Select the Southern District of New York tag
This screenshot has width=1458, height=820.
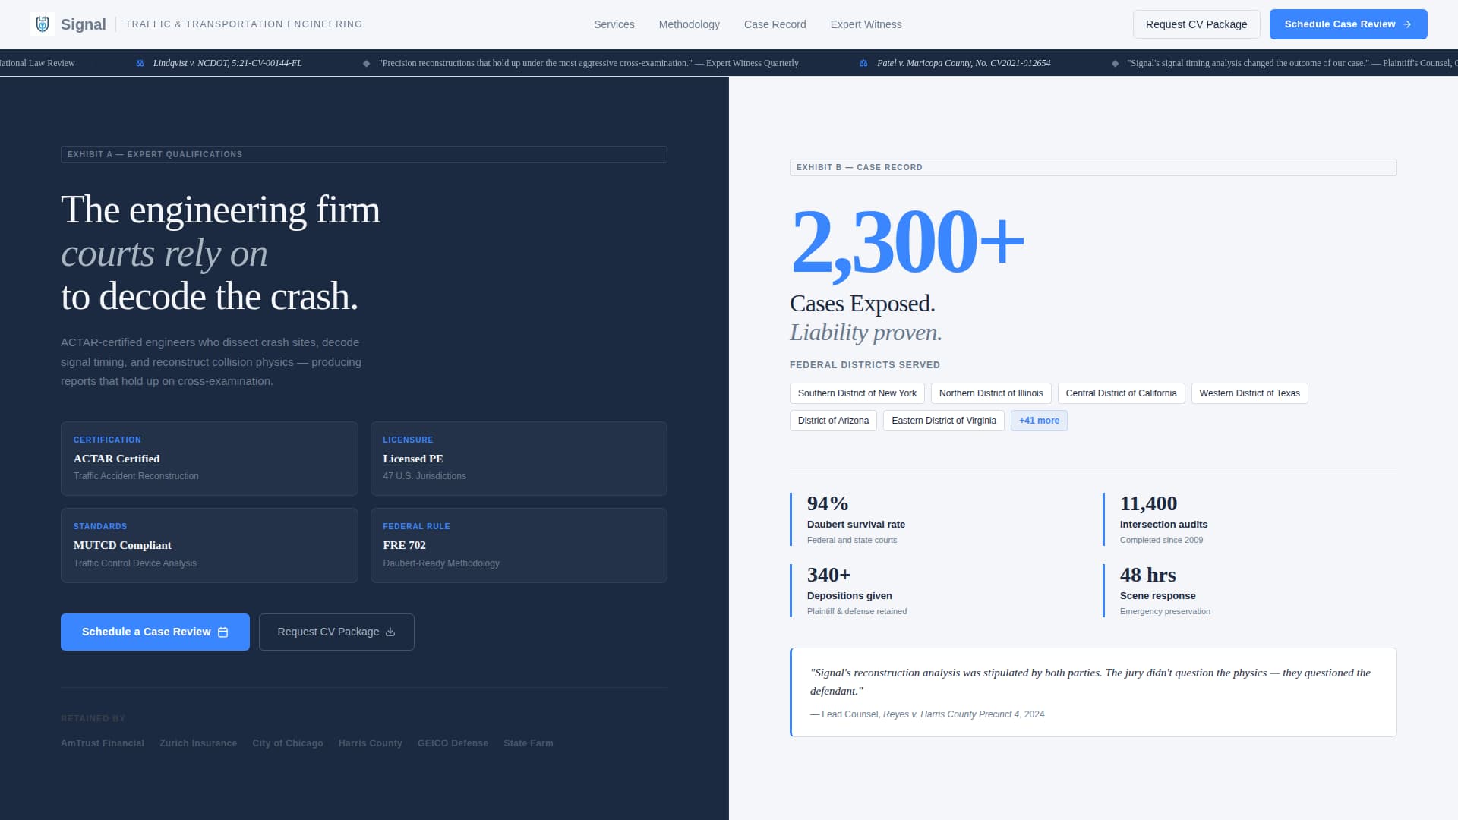[x=857, y=393]
